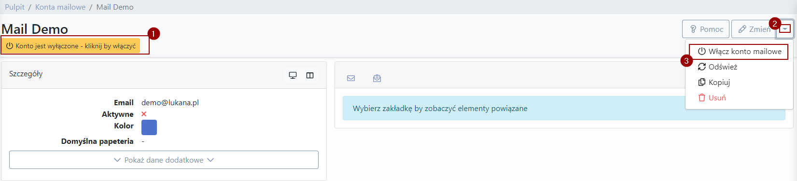Click the Zmień button
Image resolution: width=797 pixels, height=181 pixels.
pos(754,29)
